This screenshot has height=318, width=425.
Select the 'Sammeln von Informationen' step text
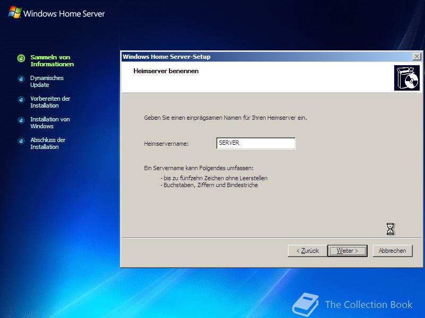point(52,60)
